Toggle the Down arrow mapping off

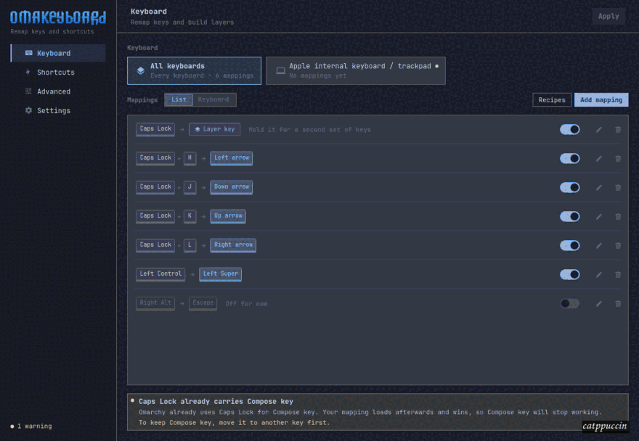[x=569, y=187]
